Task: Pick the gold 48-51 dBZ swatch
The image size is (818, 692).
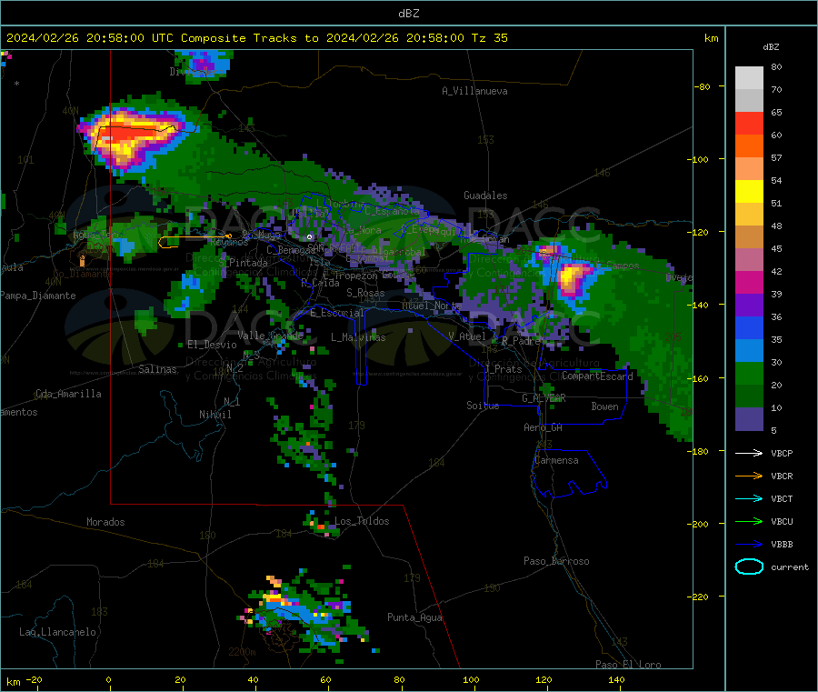Action: (749, 215)
